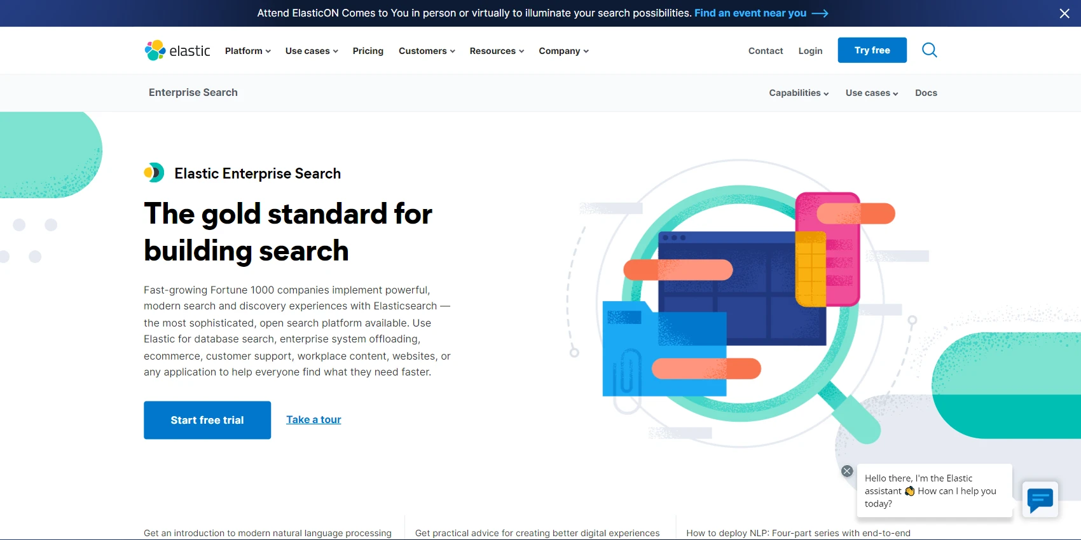Image resolution: width=1081 pixels, height=540 pixels.
Task: Open the Login page
Action: (x=810, y=51)
